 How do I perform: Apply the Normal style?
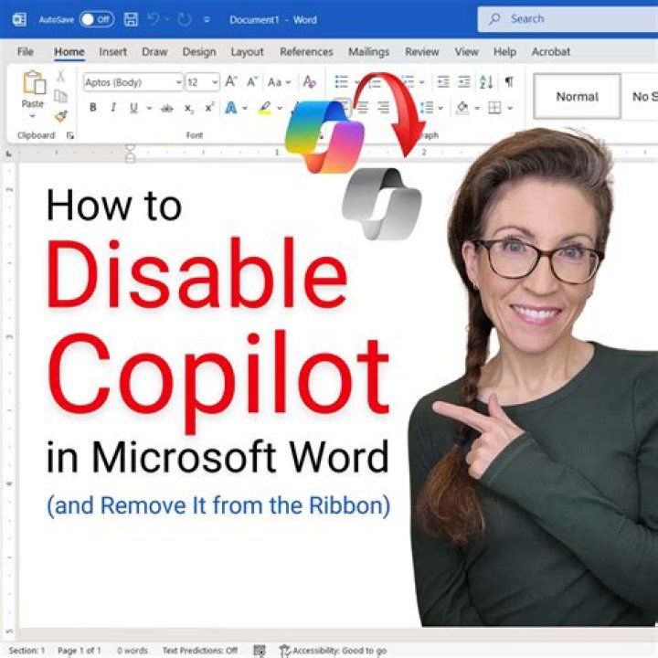577,97
